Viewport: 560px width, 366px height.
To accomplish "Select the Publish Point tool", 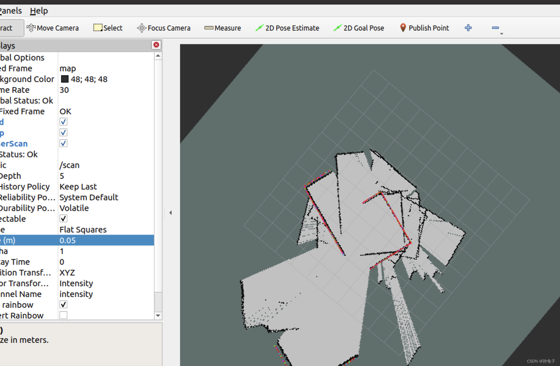I will [424, 28].
